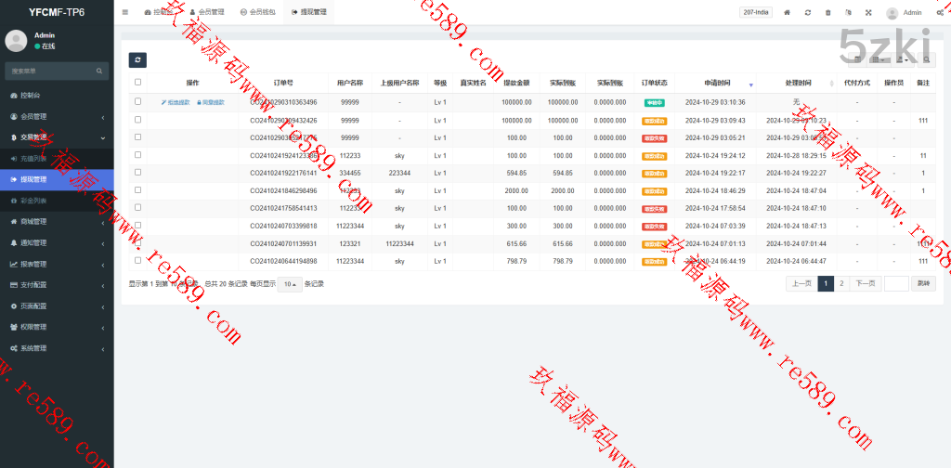This screenshot has width=951, height=468.
Task: Click the 拒绝提款 link in first row
Action: 176,102
